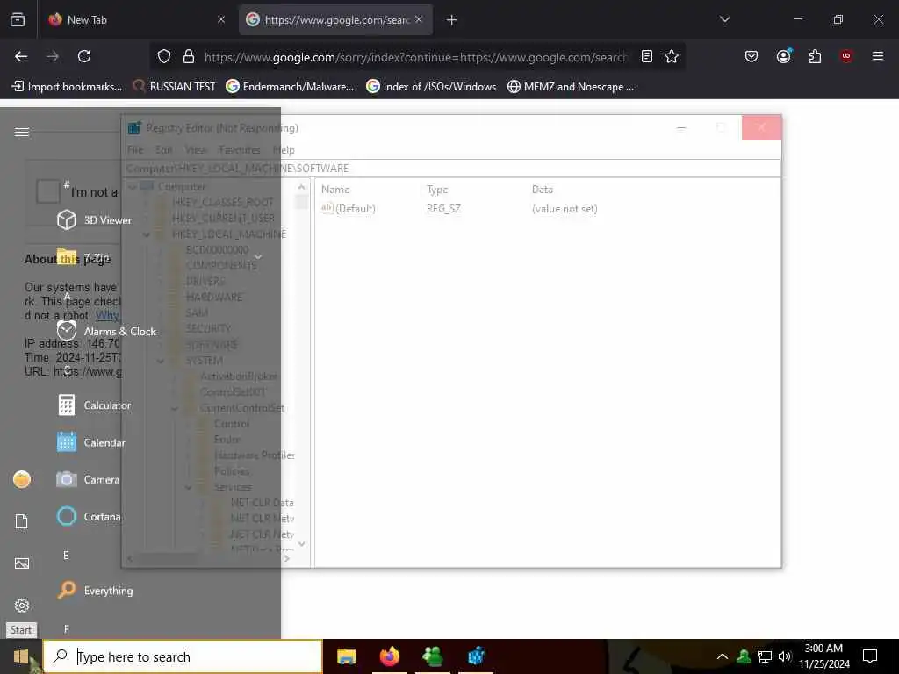
Task: Open RUSSIAN TEST bookmark
Action: (175, 87)
